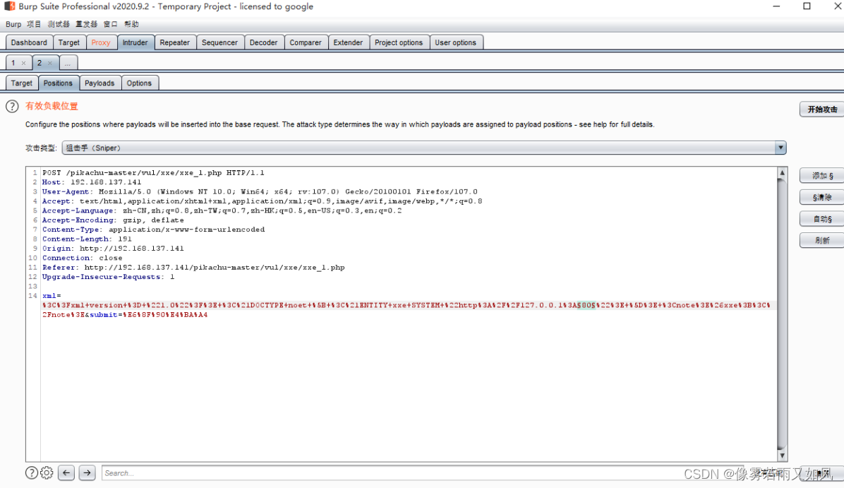844x488 pixels.
Task: Expand the attack type Sniper dropdown
Action: pyautogui.click(x=780, y=148)
